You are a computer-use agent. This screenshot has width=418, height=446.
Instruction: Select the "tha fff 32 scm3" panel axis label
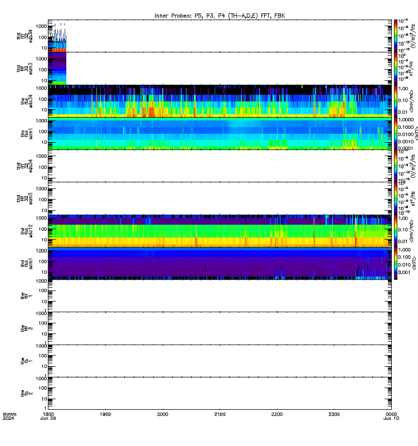(25, 69)
